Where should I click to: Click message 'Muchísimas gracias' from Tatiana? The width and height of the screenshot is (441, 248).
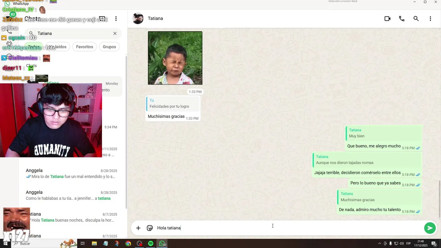pyautogui.click(x=166, y=116)
